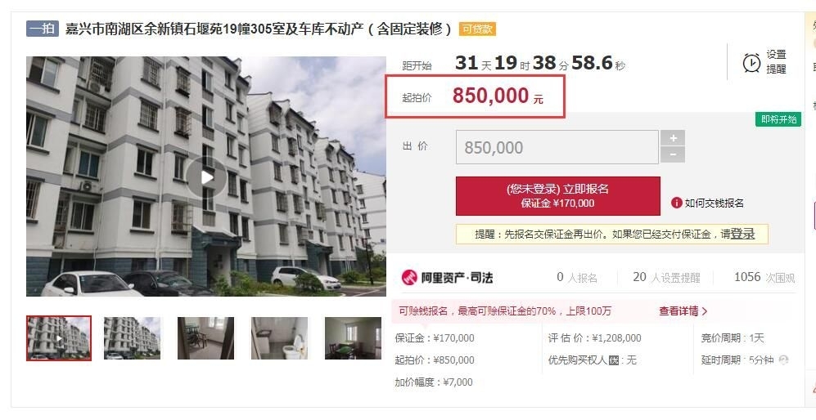Open the 登录 login link
Viewport: 816px width, 420px height.
click(x=742, y=234)
